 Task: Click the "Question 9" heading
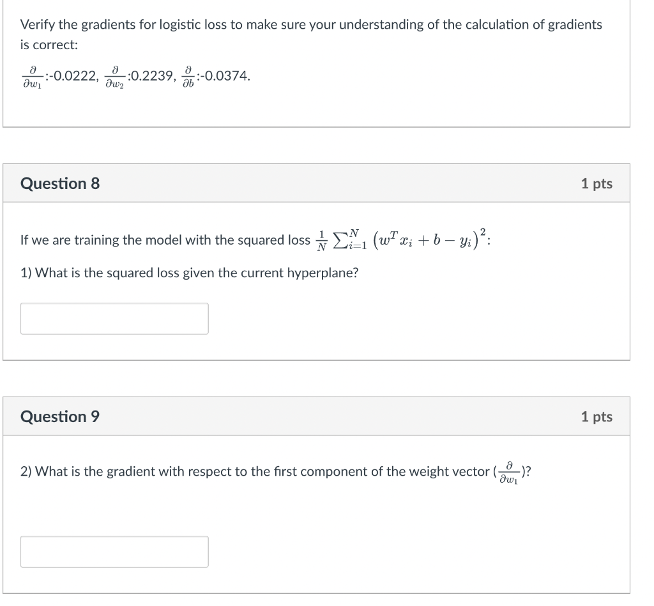(x=60, y=417)
